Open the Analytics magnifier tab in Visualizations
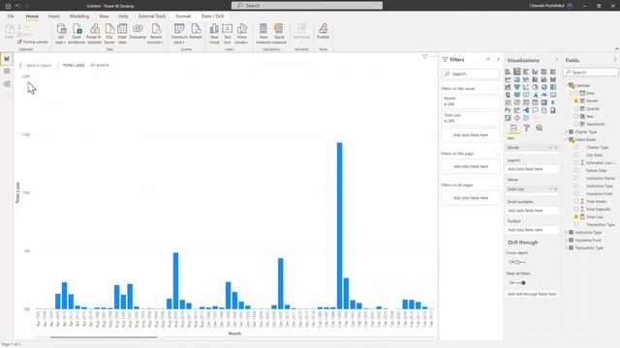This screenshot has width=620, height=348. click(x=540, y=129)
